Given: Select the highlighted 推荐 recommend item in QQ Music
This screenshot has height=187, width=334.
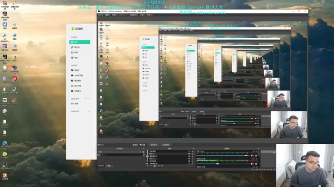Looking at the screenshot, I should (80, 42).
